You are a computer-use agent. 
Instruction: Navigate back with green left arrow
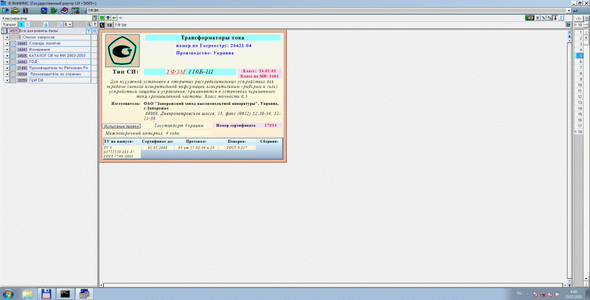113,18
